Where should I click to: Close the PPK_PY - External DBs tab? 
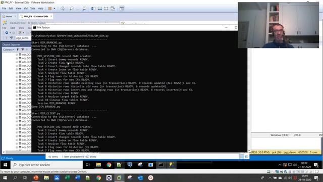(x=51, y=16)
